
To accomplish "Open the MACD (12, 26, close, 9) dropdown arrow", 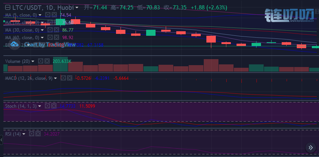I will click(55, 78).
